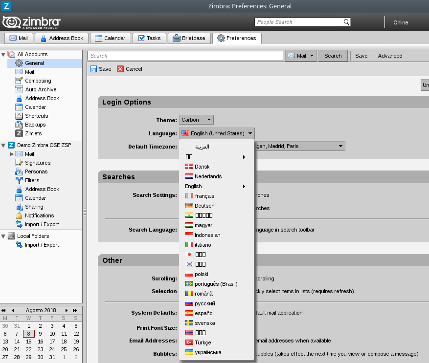Collapse the Local Folders tree
Image resolution: width=429 pixels, height=363 pixels.
point(3,236)
